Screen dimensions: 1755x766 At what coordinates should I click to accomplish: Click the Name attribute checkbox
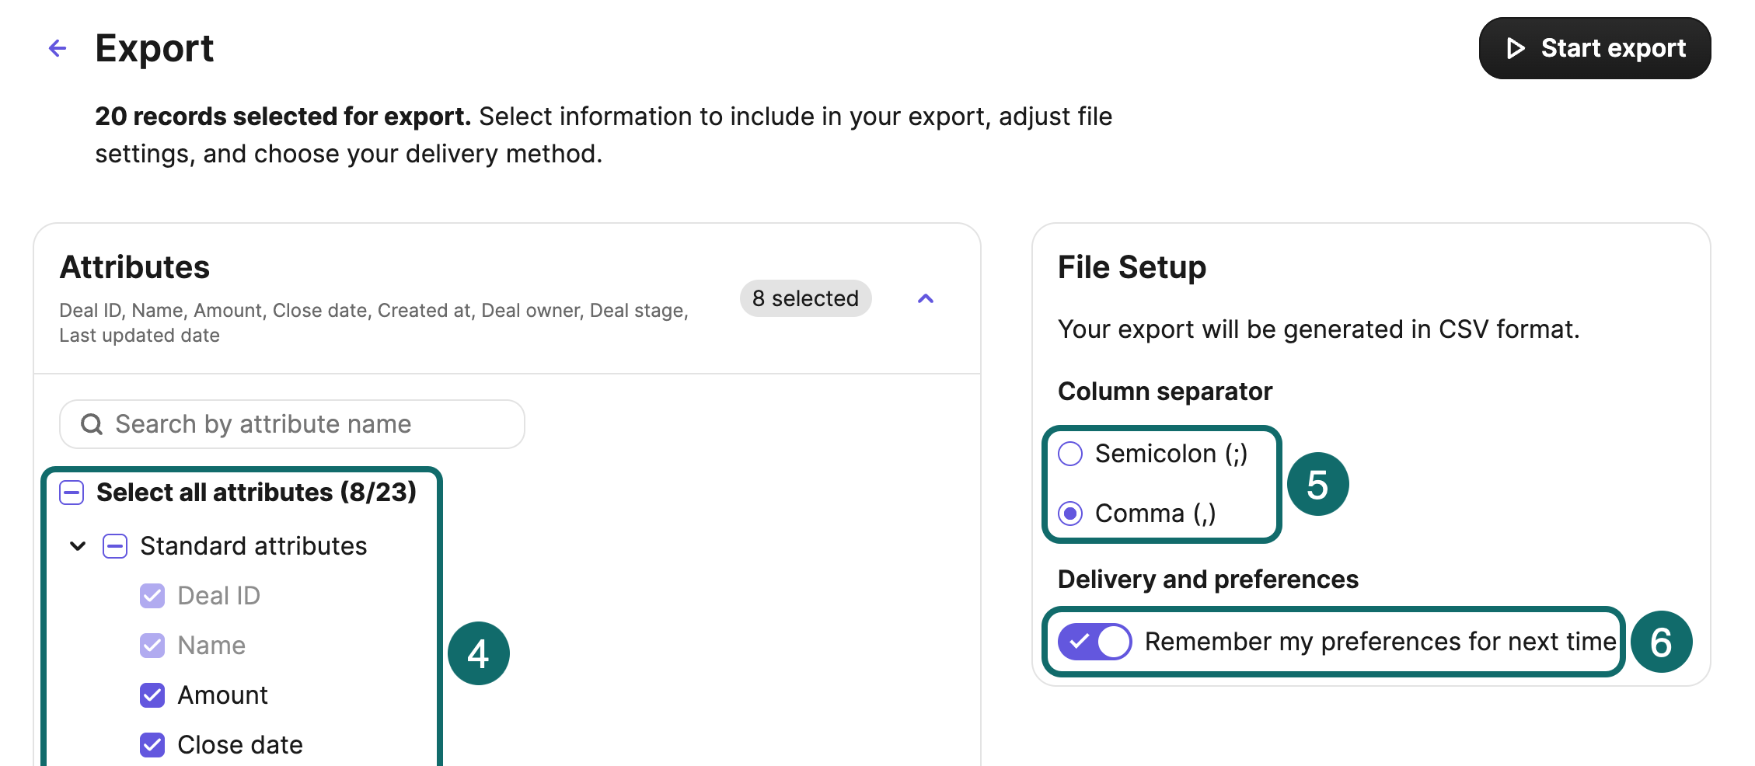[152, 645]
